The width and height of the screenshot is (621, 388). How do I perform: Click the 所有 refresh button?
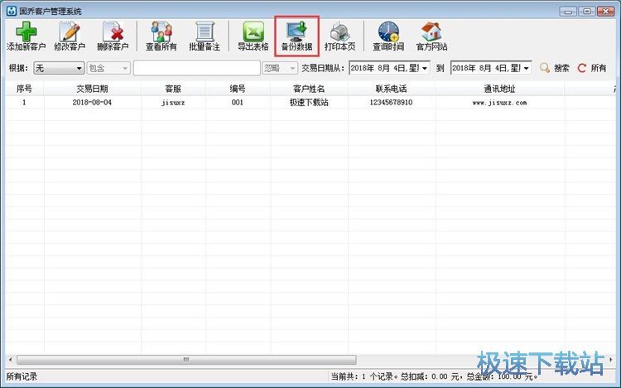point(592,68)
